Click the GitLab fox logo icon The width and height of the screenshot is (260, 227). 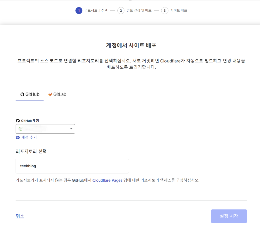[x=50, y=94]
